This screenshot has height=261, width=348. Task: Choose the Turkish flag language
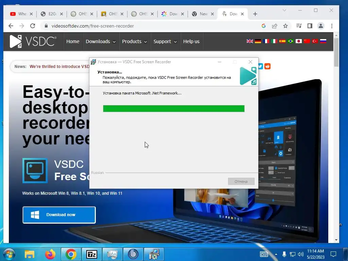pyautogui.click(x=315, y=41)
